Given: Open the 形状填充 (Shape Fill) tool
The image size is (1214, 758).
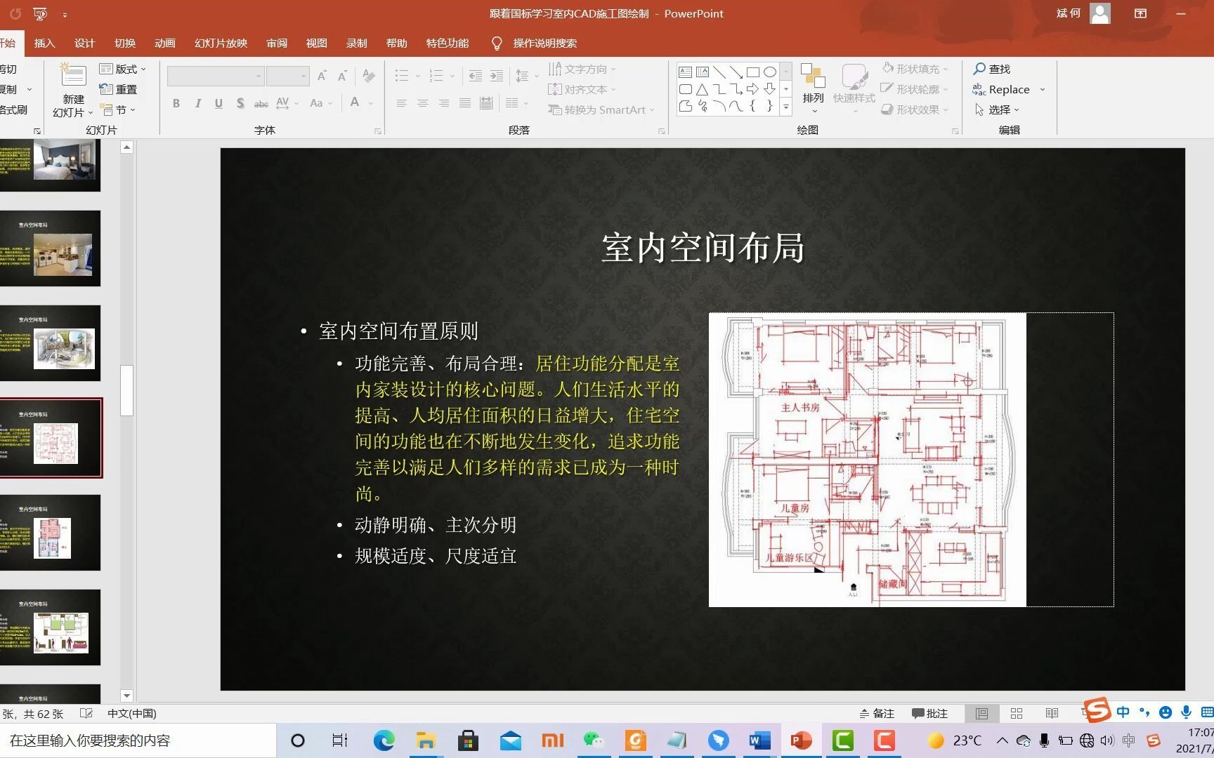Looking at the screenshot, I should click(914, 68).
